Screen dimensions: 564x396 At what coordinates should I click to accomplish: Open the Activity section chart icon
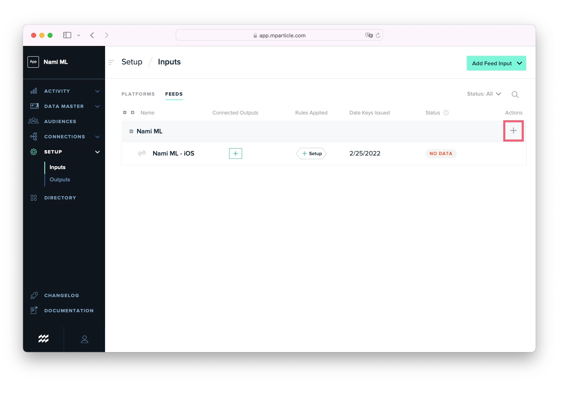(34, 91)
